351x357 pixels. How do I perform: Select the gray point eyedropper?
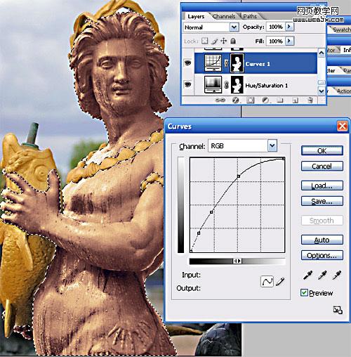(x=322, y=275)
